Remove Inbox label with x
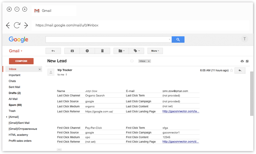256x154 pixels. 149,61
